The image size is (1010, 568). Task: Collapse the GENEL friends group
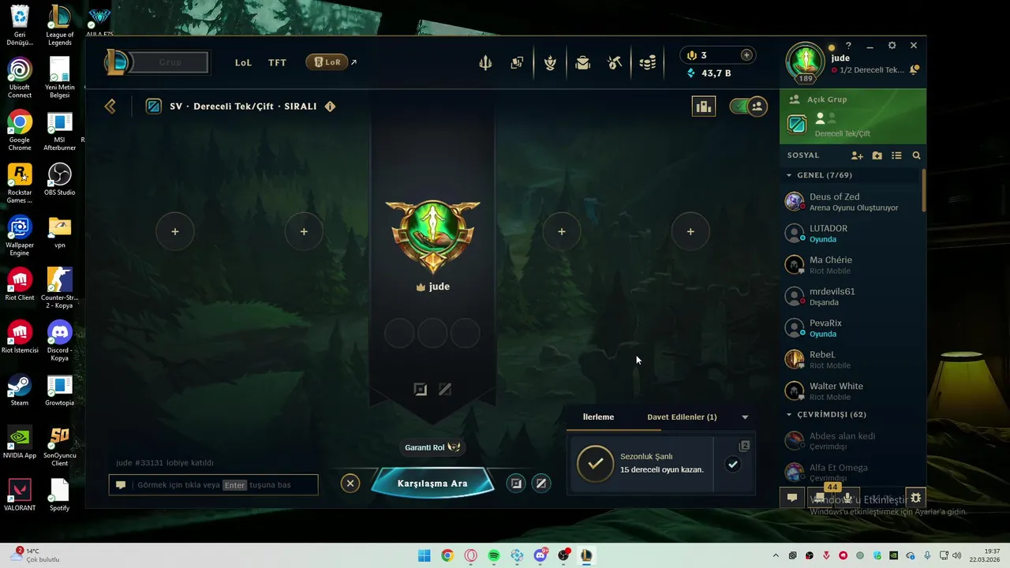click(x=789, y=175)
